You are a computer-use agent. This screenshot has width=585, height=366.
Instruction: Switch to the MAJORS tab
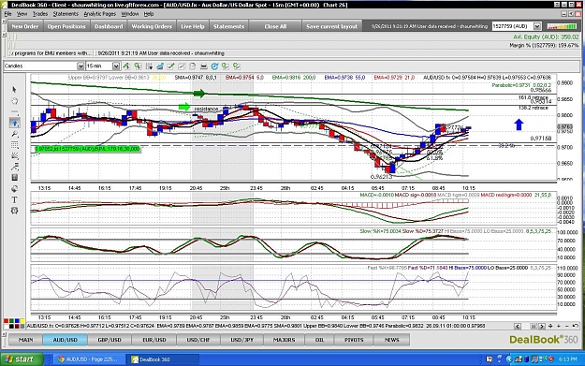[284, 340]
